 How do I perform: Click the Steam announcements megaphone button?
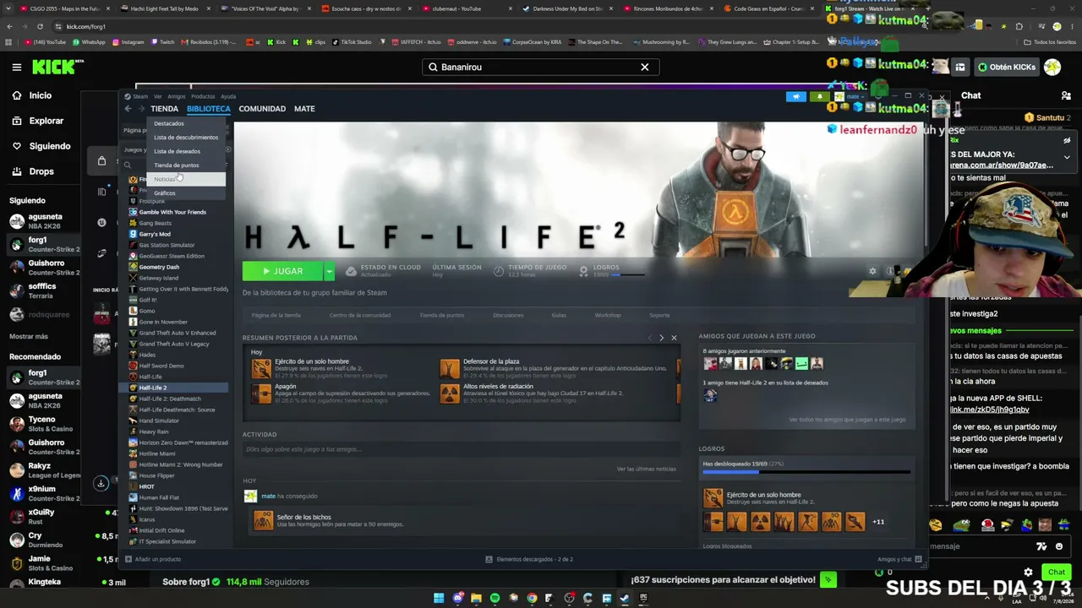tap(795, 96)
